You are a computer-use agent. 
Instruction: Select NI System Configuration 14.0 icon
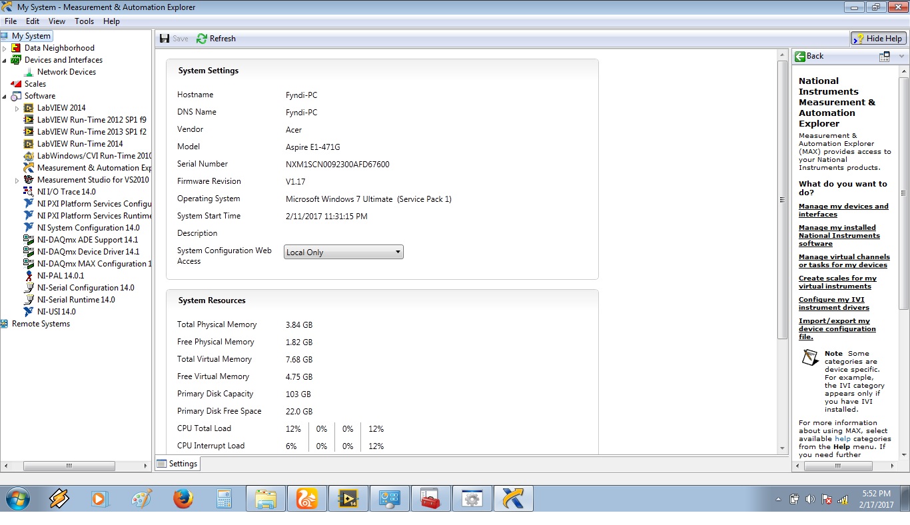pos(29,228)
